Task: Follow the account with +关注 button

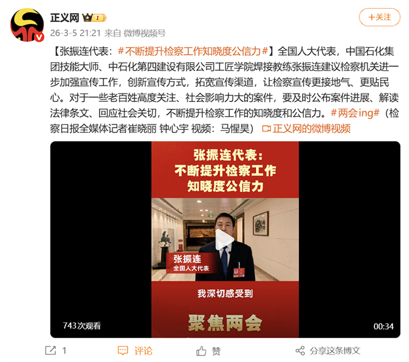Action: point(379,17)
